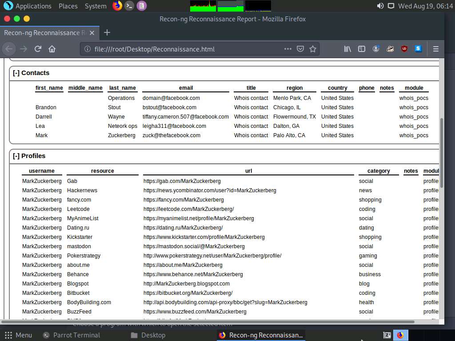Viewport: 455px width, 341px height.
Task: Click bstout@facebook.com email cell
Action: [169, 107]
